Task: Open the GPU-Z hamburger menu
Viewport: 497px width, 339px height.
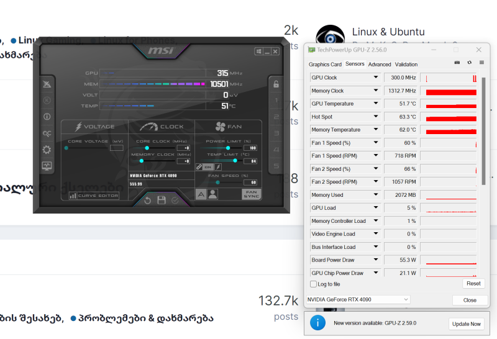Action: coord(481,62)
